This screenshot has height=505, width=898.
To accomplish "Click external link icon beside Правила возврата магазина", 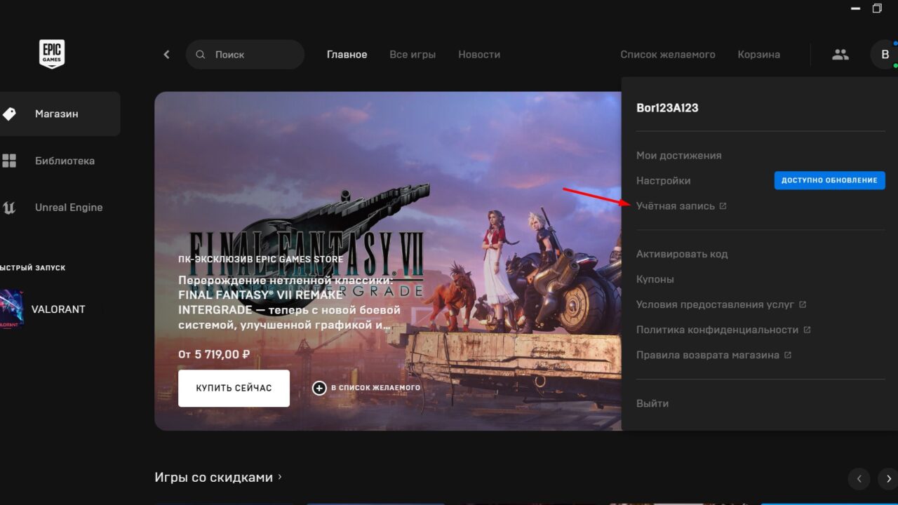I will coord(788,355).
